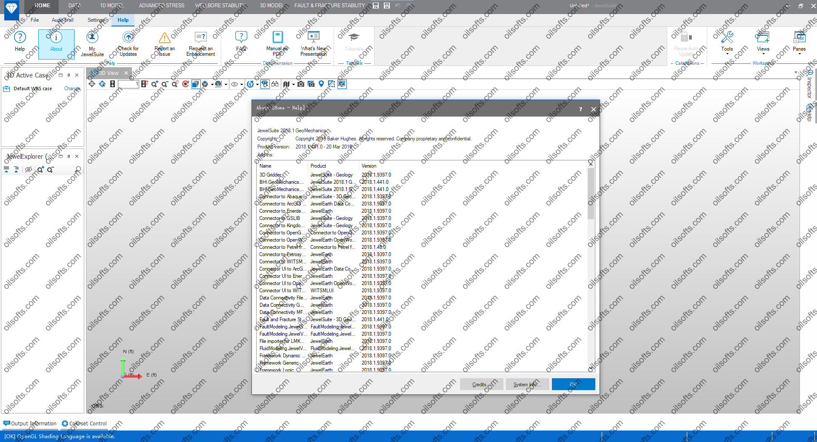The width and height of the screenshot is (817, 442).
Task: Open the Audit Trail menu
Action: click(x=63, y=20)
